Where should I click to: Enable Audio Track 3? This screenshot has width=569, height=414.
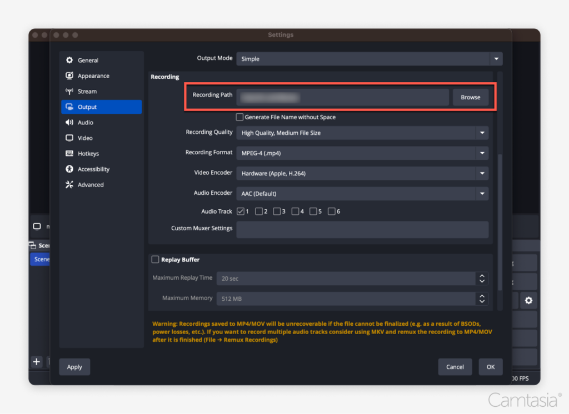coord(277,211)
